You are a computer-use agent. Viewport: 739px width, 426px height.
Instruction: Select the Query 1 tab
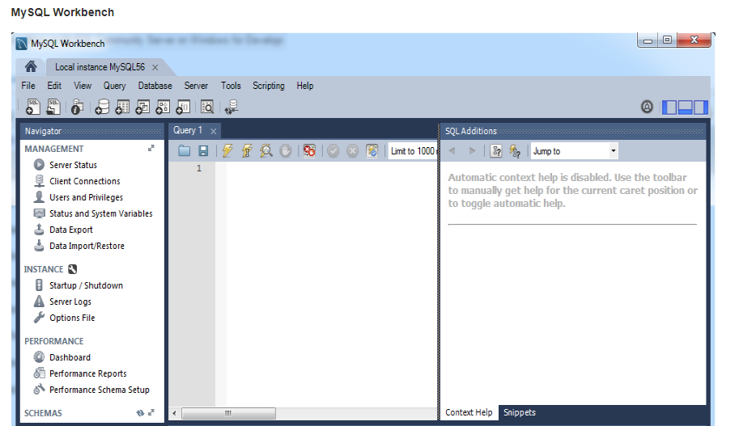188,130
